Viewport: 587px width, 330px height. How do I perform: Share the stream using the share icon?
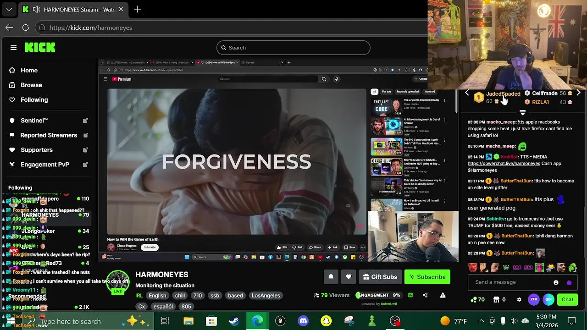425,295
